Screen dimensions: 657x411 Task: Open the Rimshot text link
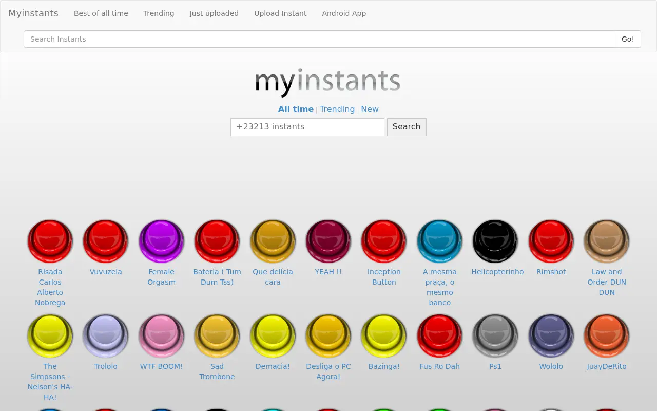point(551,272)
